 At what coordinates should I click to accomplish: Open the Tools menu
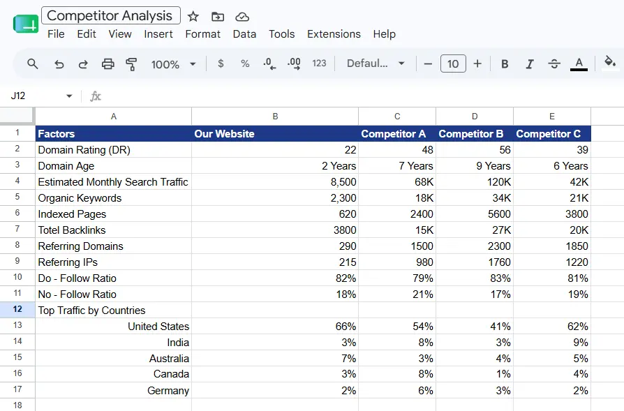point(281,34)
